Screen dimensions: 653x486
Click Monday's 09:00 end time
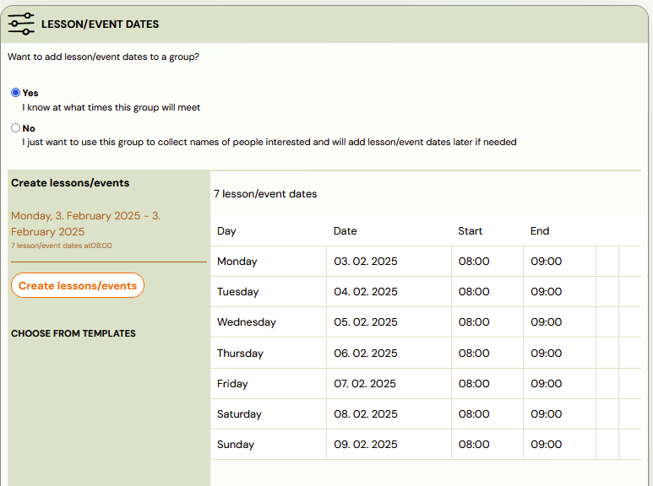click(x=546, y=262)
